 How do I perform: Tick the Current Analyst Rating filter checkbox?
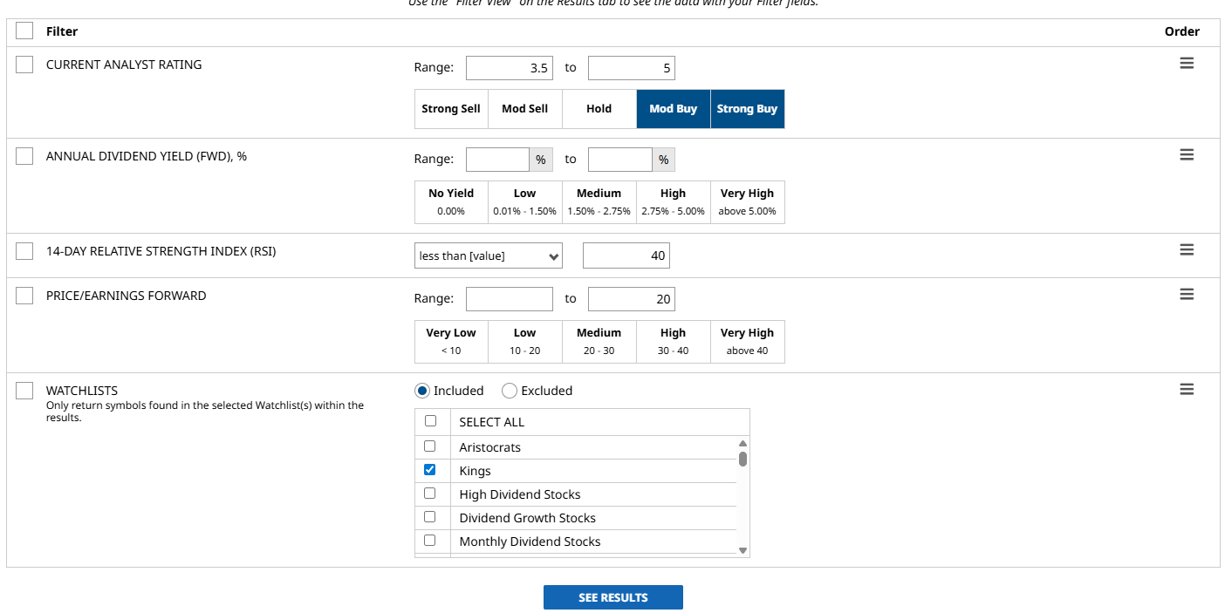[x=24, y=65]
